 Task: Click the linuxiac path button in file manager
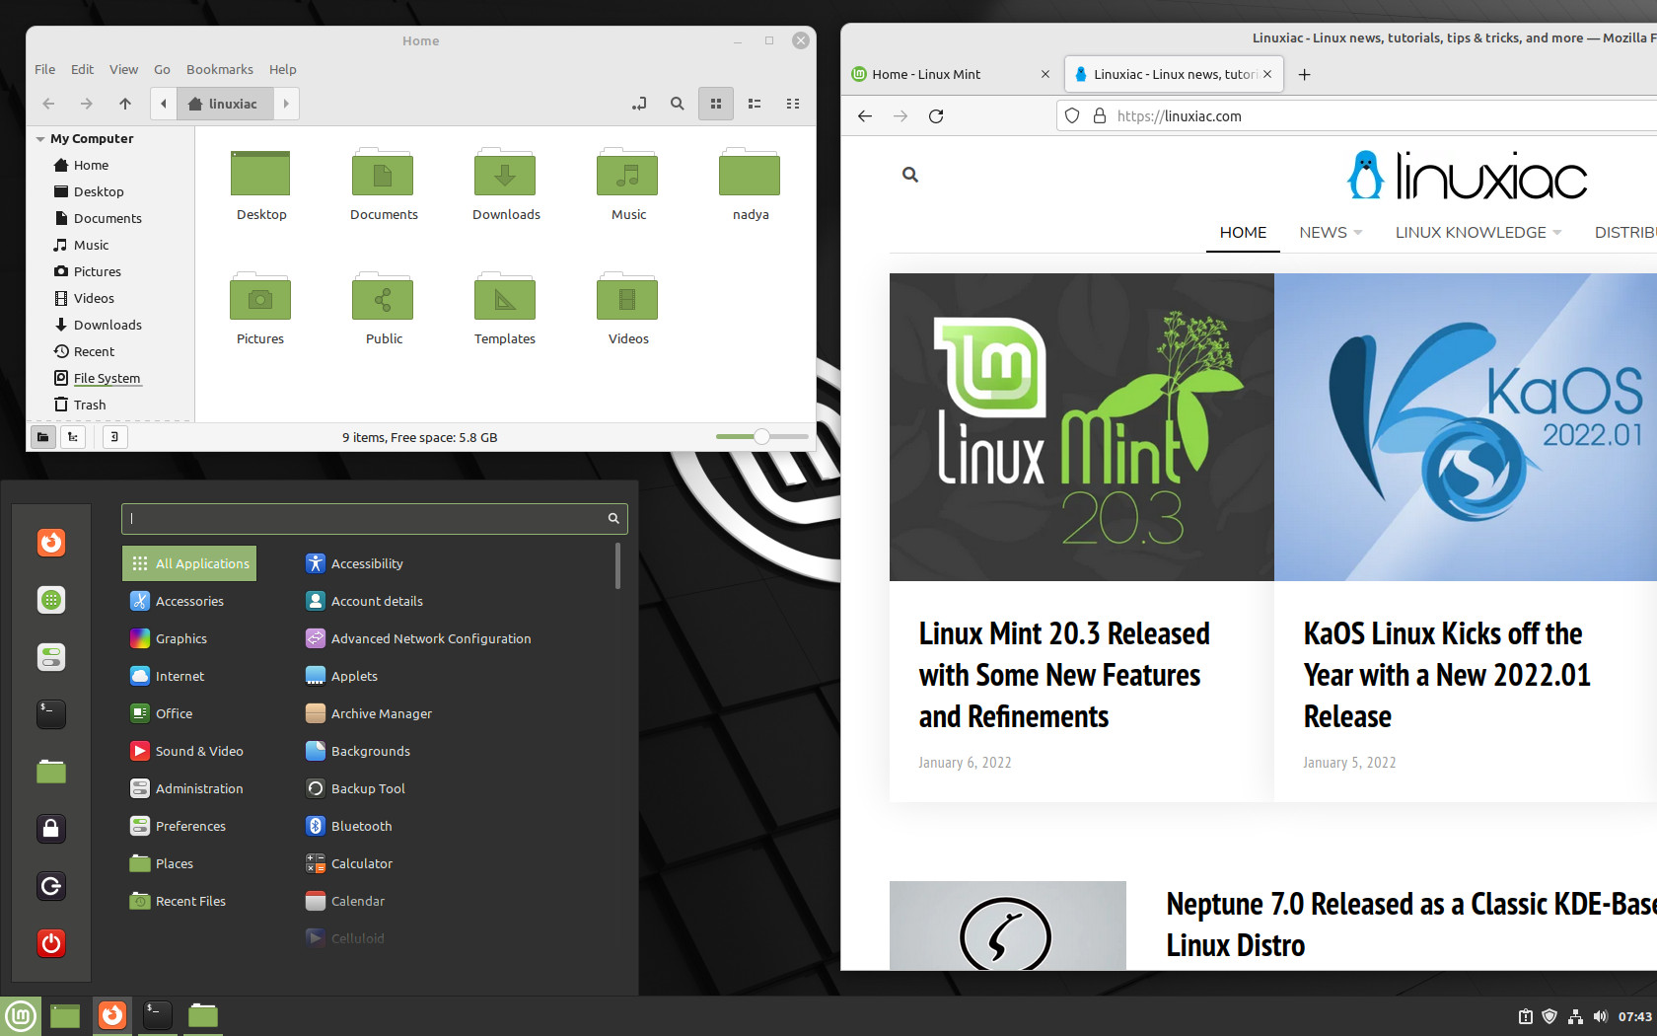click(x=225, y=104)
